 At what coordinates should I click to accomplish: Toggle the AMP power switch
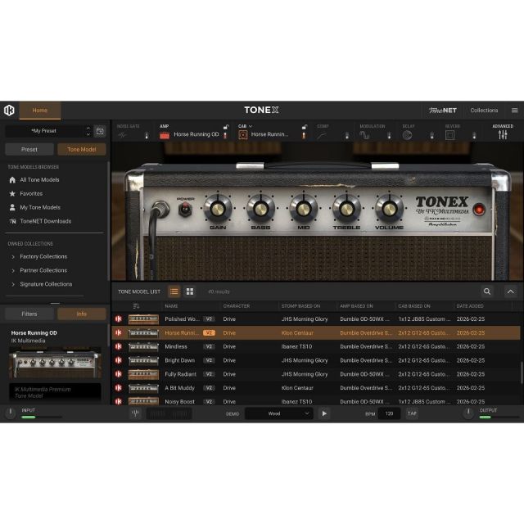[225, 135]
